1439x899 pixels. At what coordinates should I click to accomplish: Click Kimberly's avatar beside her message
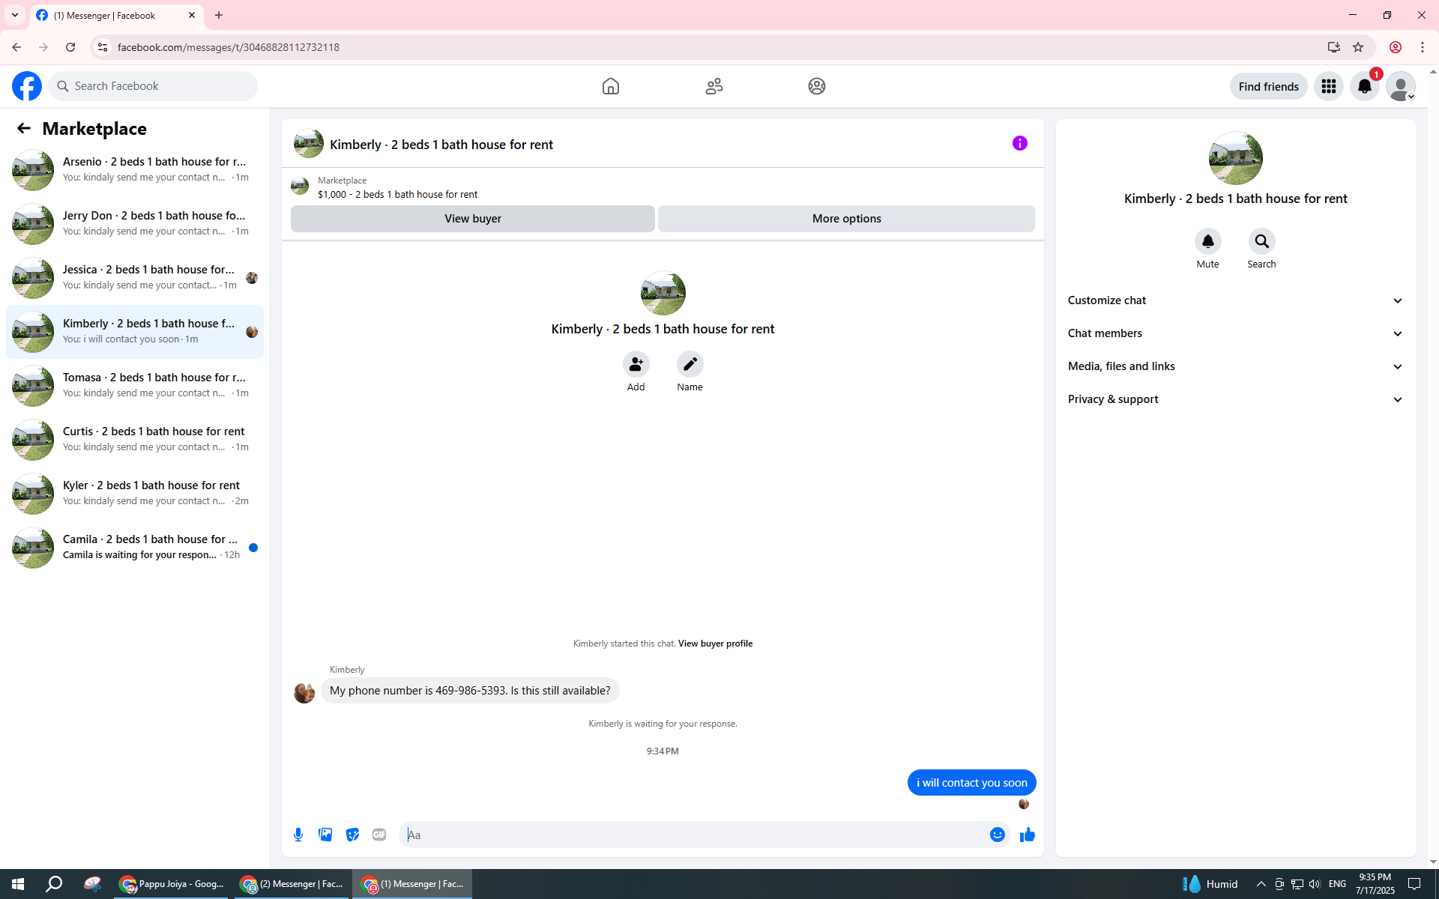[x=304, y=693]
